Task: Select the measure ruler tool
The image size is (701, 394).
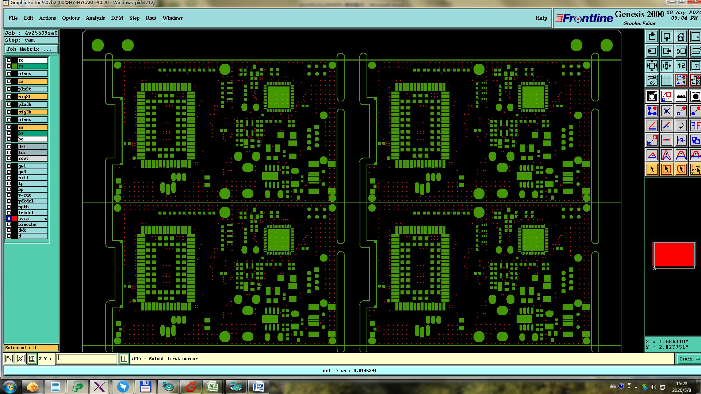Action: pos(681,97)
